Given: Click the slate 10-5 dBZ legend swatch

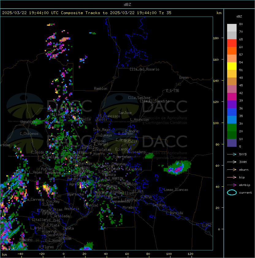Looking at the screenshot, I should coord(232,143).
